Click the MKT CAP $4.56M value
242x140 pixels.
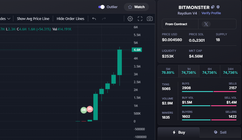196,56
